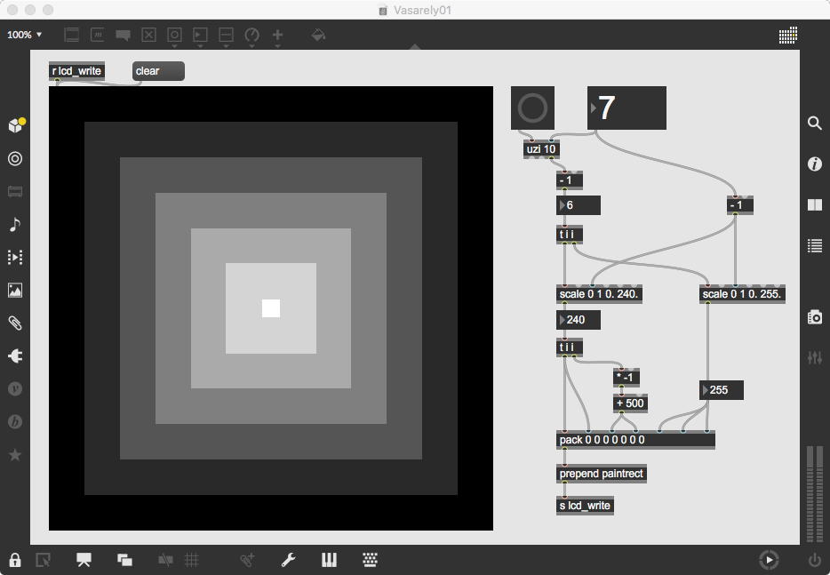This screenshot has width=830, height=575.
Task: Expand the add-object plus dropdown in toolbar
Action: point(277,36)
